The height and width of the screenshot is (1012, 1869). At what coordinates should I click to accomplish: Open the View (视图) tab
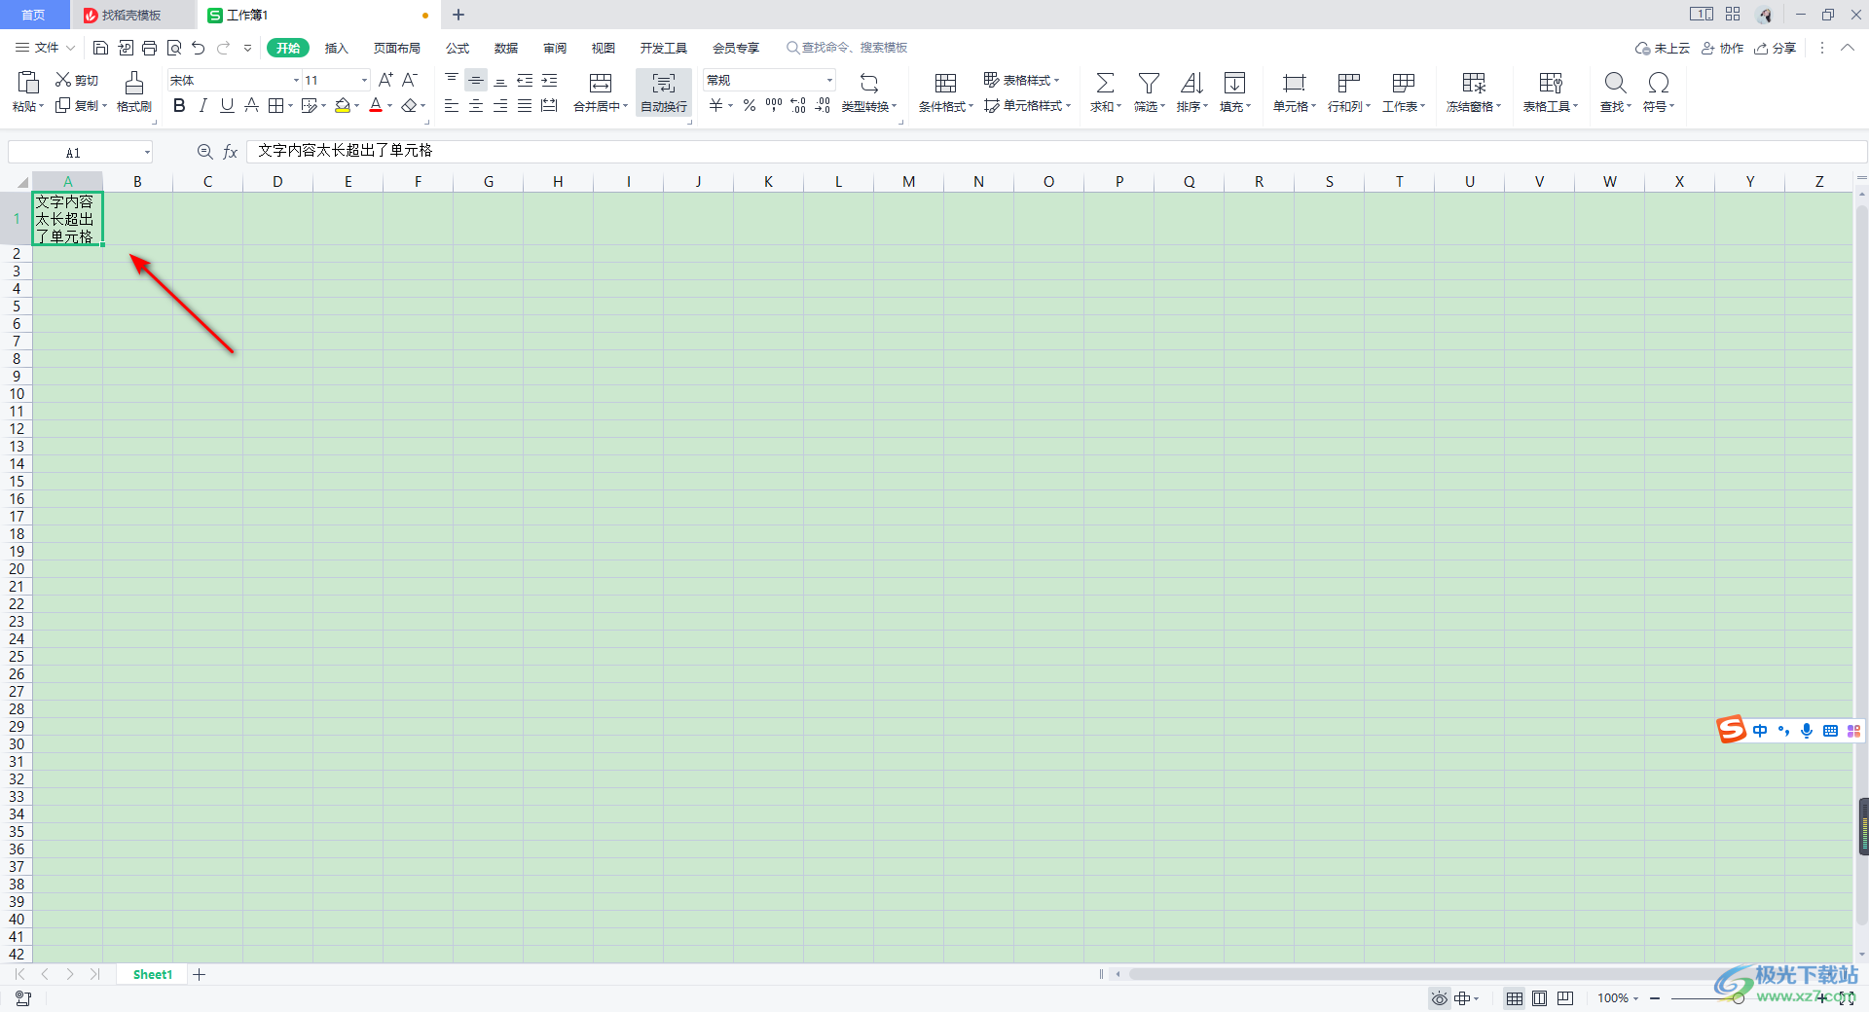pyautogui.click(x=604, y=48)
